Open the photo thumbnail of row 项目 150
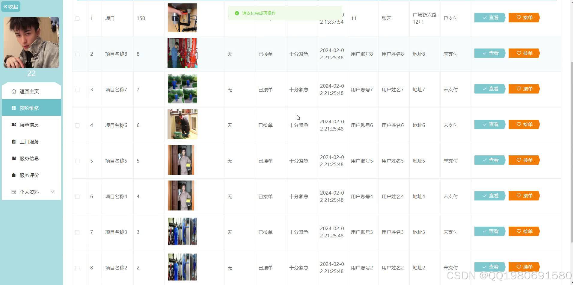 (182, 18)
